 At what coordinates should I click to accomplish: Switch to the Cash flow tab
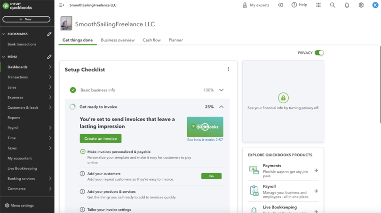click(x=151, y=40)
